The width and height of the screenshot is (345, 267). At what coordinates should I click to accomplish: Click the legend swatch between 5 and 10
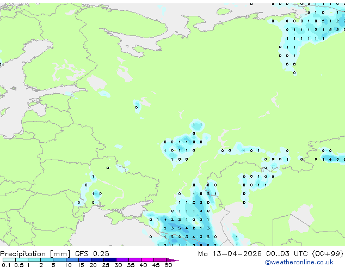point(60,260)
